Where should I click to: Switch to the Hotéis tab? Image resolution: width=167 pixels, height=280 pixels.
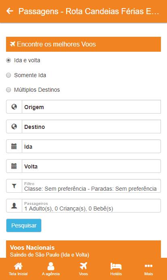tap(116, 269)
